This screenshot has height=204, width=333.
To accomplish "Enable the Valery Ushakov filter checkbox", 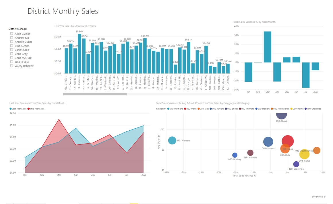I will point(12,66).
